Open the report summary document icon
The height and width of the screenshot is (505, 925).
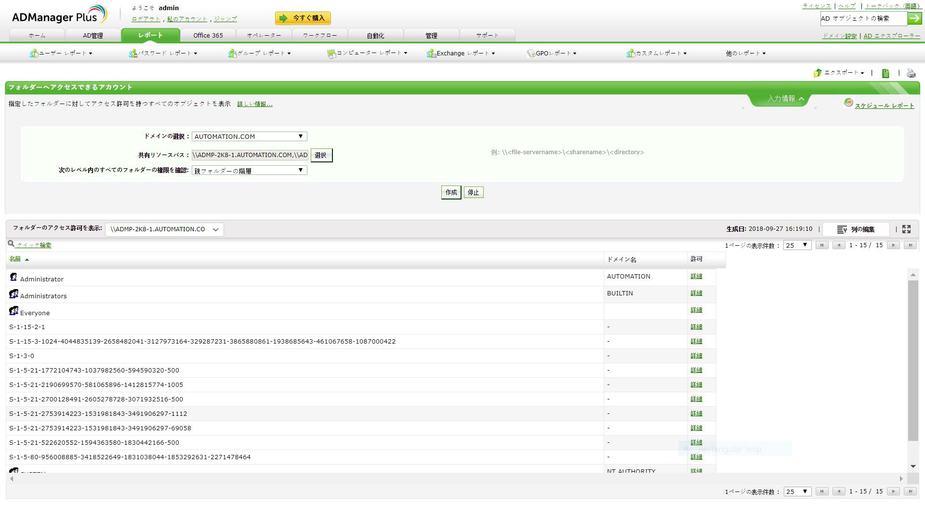885,73
